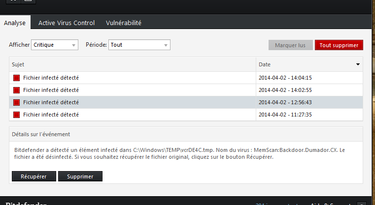375x205 pixels.
Task: Select the date cell 2014-04-02 - 14:02:55
Action: [285, 90]
